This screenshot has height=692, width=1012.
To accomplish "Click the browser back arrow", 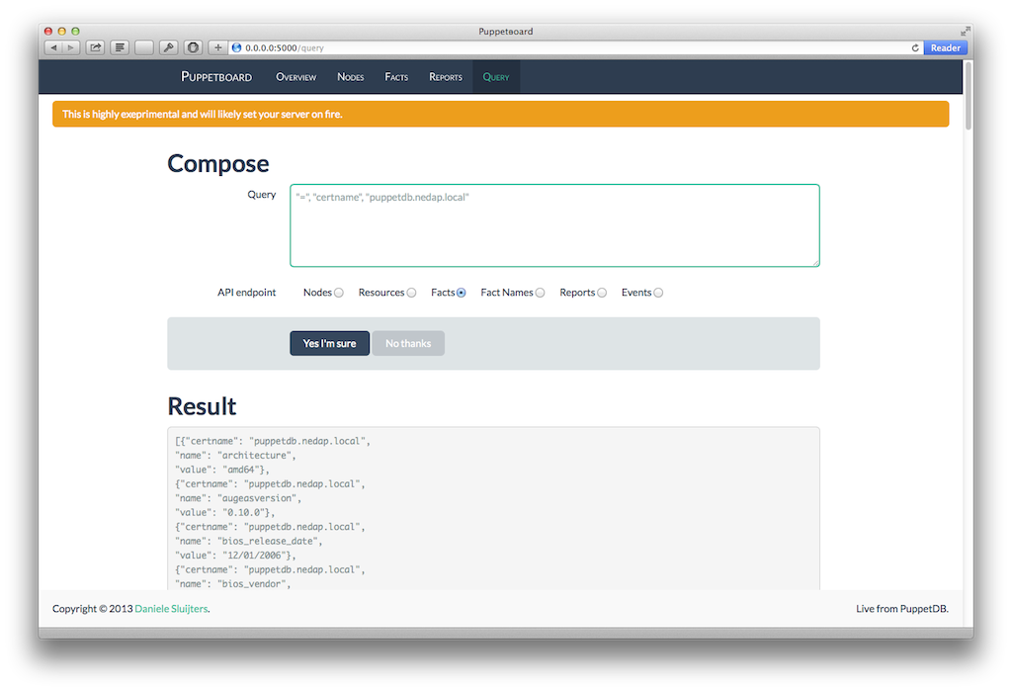I will click(x=52, y=47).
